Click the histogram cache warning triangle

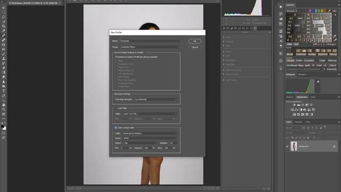click(318, 81)
